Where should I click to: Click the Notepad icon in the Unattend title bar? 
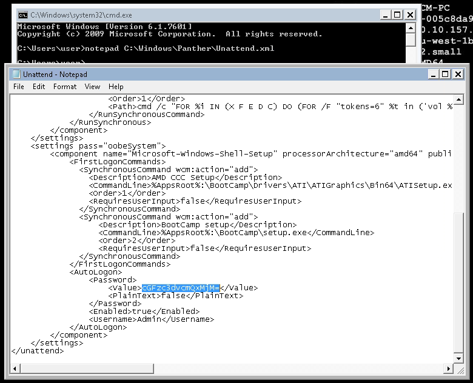[16, 74]
